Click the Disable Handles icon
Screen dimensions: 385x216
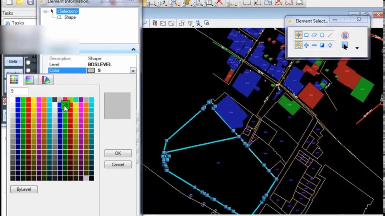tap(345, 35)
